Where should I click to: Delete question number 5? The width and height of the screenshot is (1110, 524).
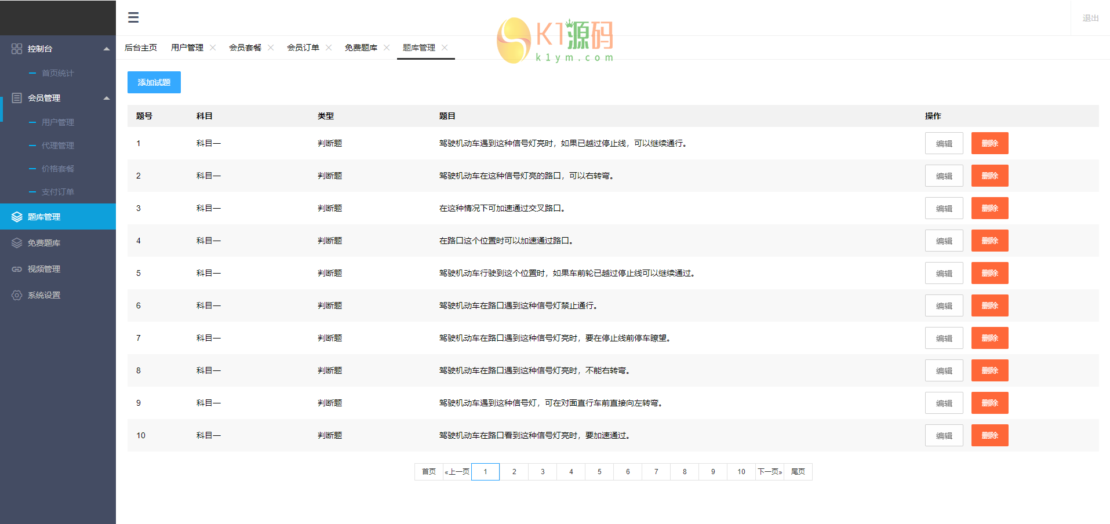(x=990, y=273)
